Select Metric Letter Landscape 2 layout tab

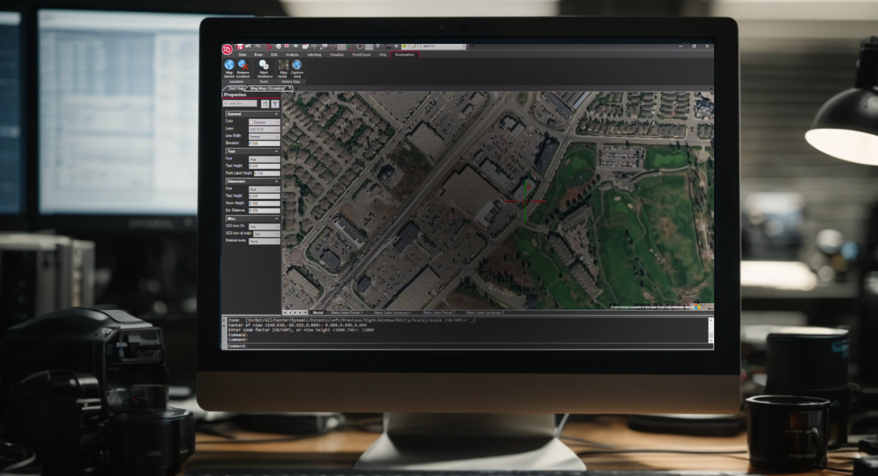coord(485,312)
